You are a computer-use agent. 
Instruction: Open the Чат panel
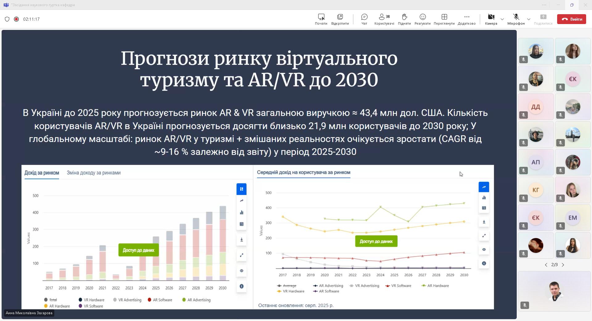[364, 19]
